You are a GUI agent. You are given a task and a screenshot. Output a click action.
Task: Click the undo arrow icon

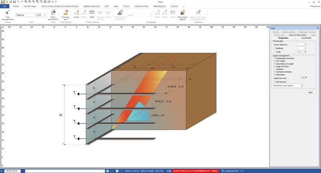click(18, 2)
